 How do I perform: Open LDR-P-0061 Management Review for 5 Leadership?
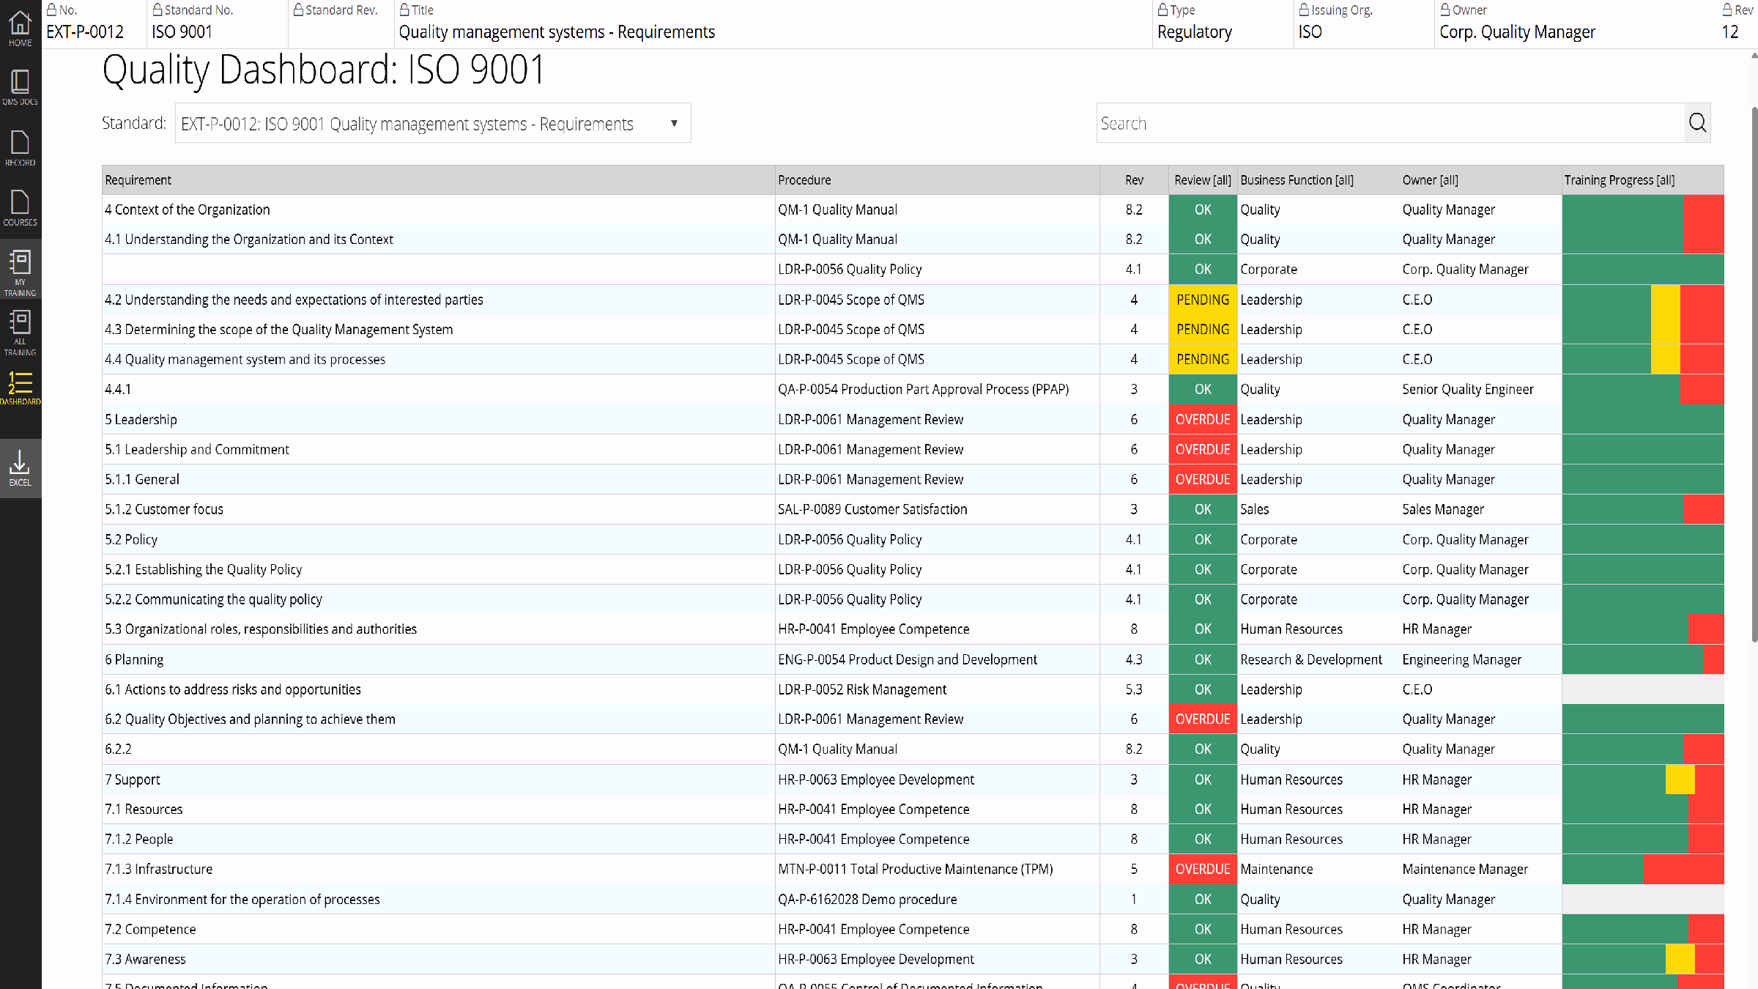pyautogui.click(x=870, y=420)
